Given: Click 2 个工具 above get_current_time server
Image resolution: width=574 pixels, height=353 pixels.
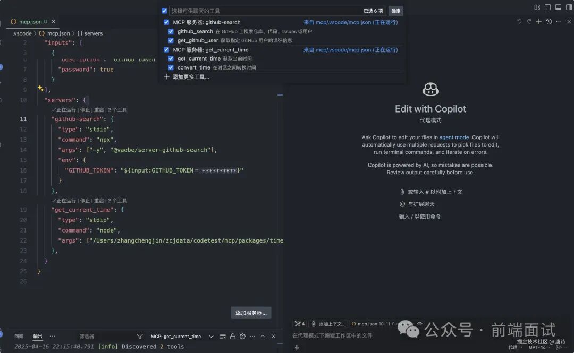Looking at the screenshot, I should click(117, 201).
